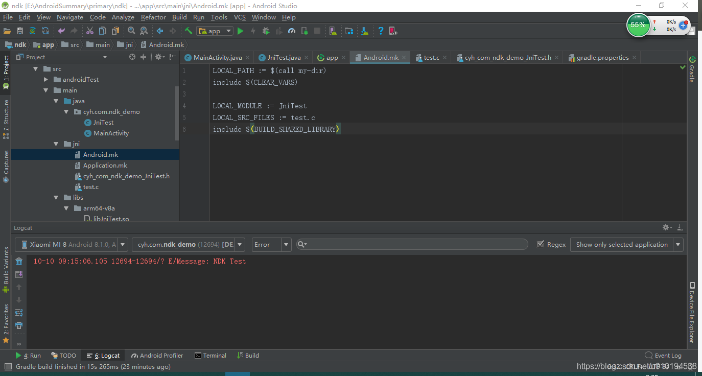
Task: Collapse the libs folder in the tree
Action: pyautogui.click(x=56, y=198)
